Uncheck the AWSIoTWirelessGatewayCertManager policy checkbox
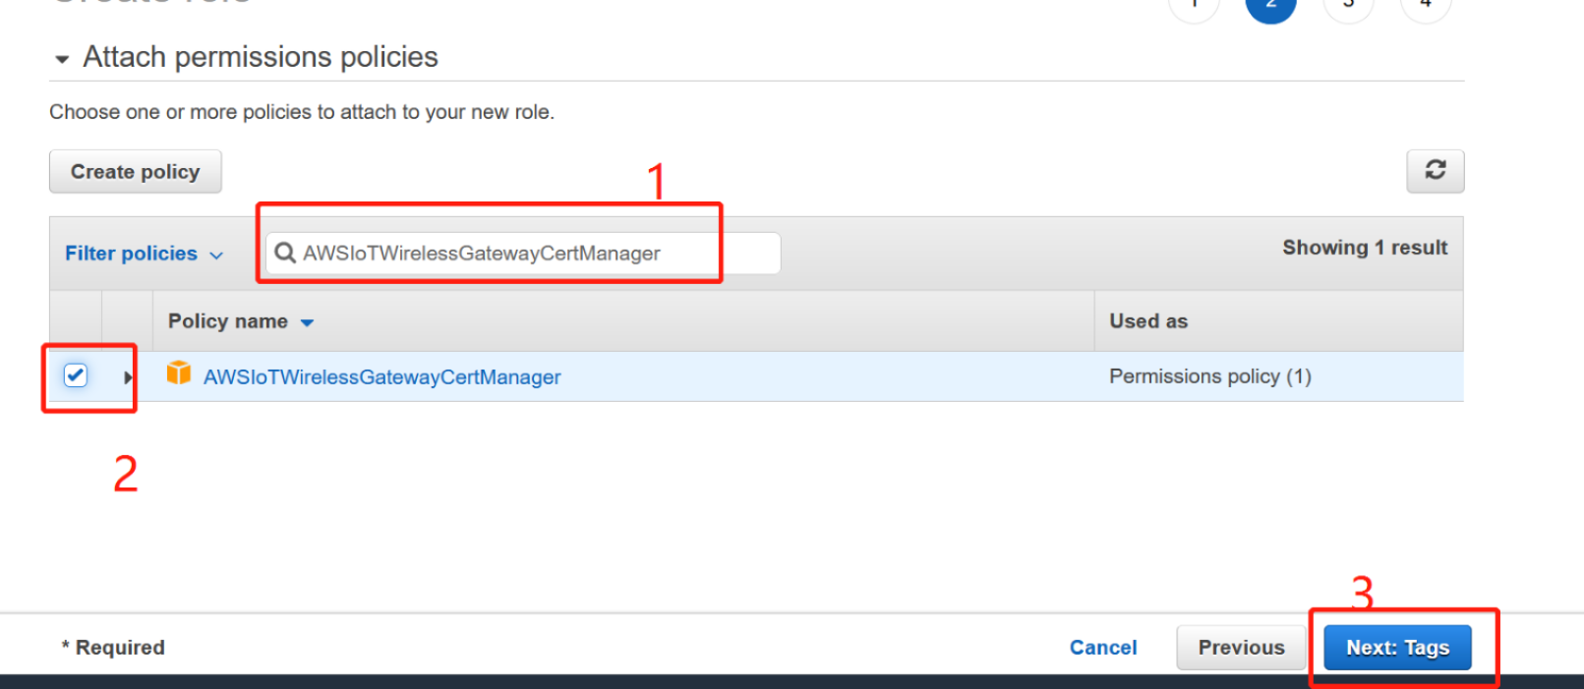Viewport: 1584px width, 689px height. tap(76, 375)
